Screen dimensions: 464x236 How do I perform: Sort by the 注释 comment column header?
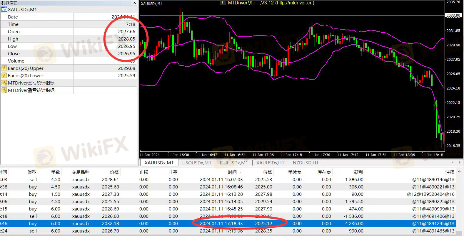tap(450, 172)
